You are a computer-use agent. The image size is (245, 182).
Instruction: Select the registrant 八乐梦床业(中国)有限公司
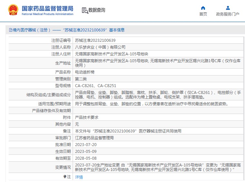tap(100, 47)
